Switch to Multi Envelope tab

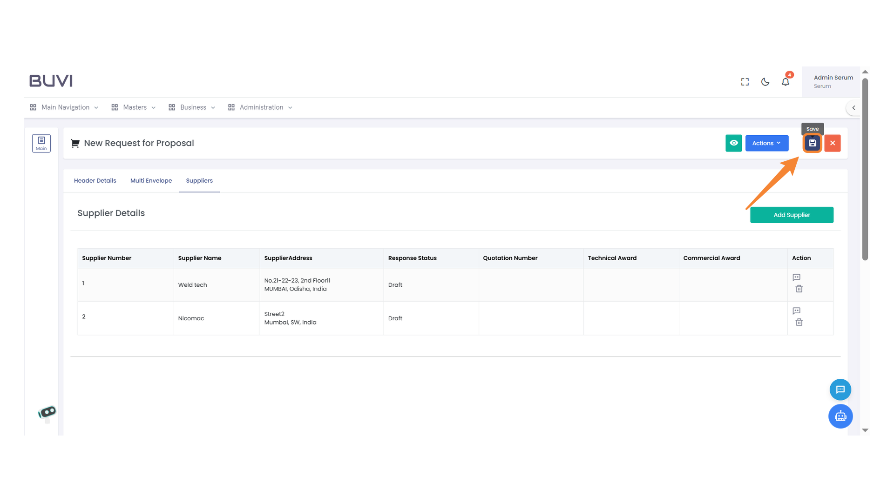(151, 181)
